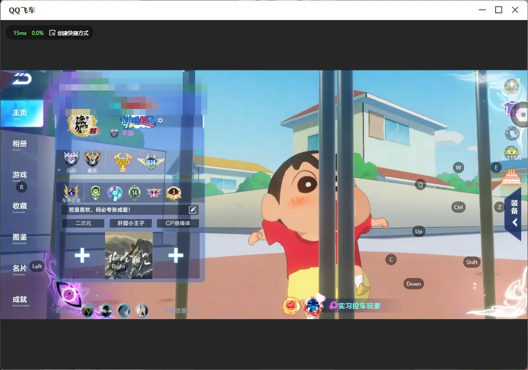The height and width of the screenshot is (370, 528).
Task: Click the gold 503 trophy badge
Action: [x=122, y=162]
